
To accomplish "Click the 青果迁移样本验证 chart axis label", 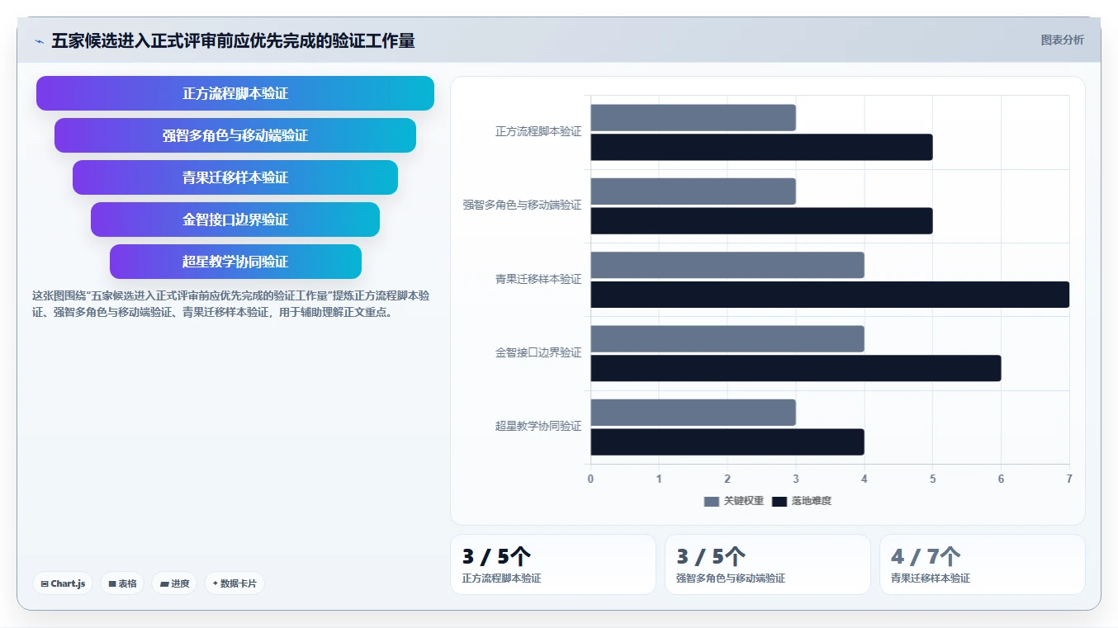I will pos(538,279).
